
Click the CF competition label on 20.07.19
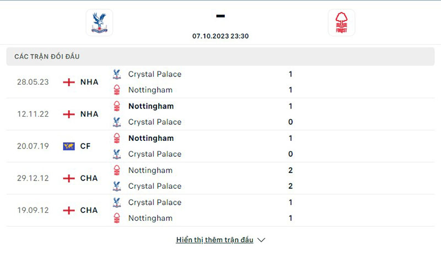point(85,146)
